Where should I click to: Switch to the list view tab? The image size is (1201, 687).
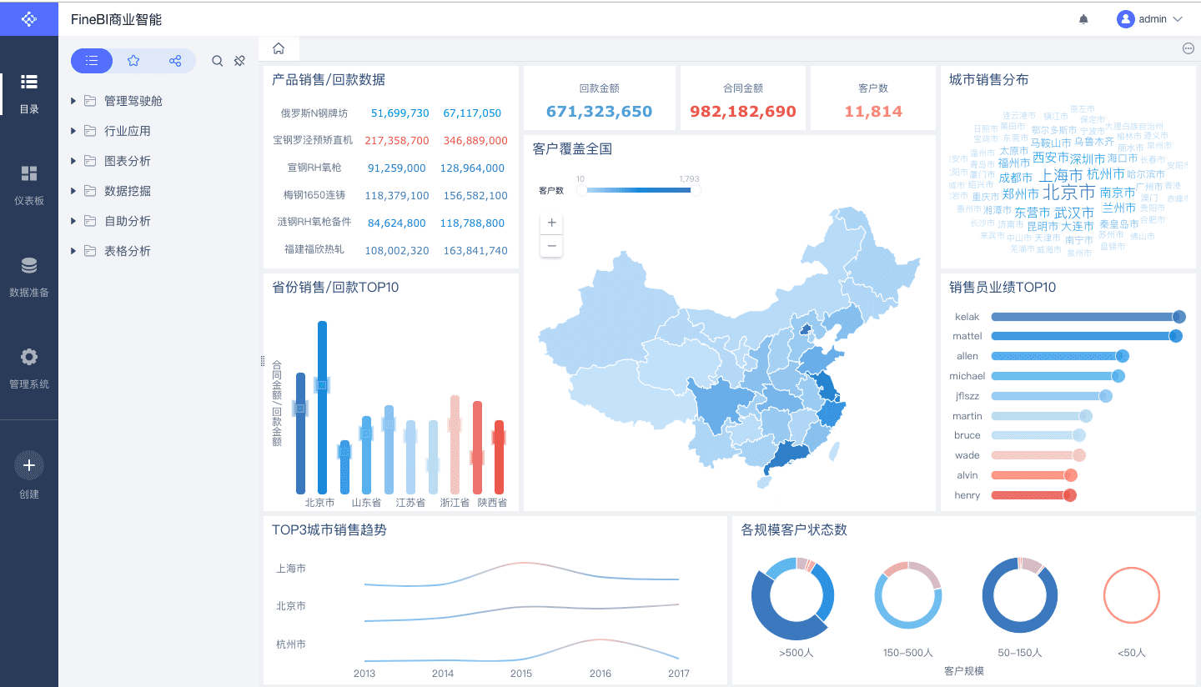(x=92, y=61)
